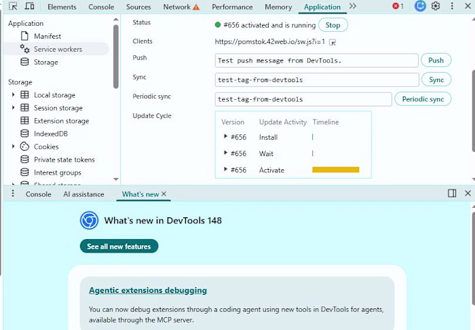This screenshot has width=475, height=330.
Task: Click the Extension storage table icon
Action: click(24, 121)
